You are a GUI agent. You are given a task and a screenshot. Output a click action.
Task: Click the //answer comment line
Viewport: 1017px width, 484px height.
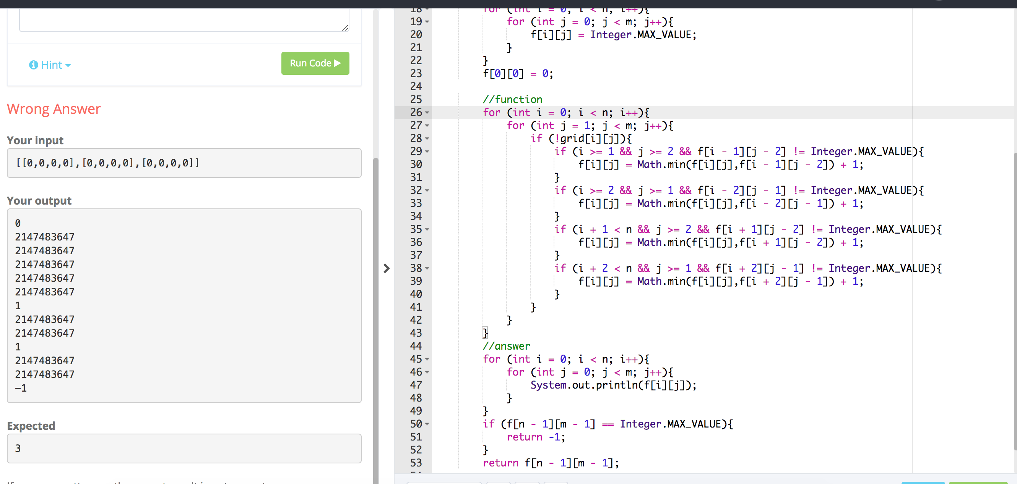[x=506, y=346]
